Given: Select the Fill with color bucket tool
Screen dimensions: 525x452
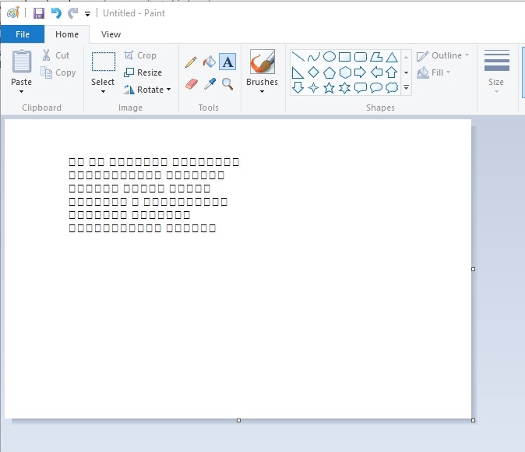Looking at the screenshot, I should click(210, 62).
